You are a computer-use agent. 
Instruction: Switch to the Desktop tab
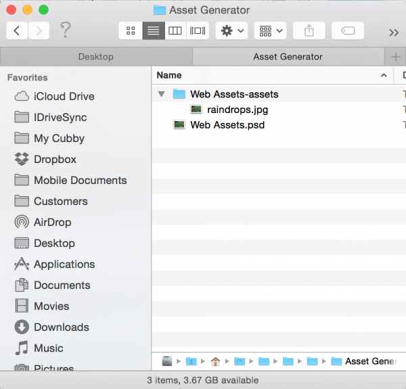(x=96, y=56)
